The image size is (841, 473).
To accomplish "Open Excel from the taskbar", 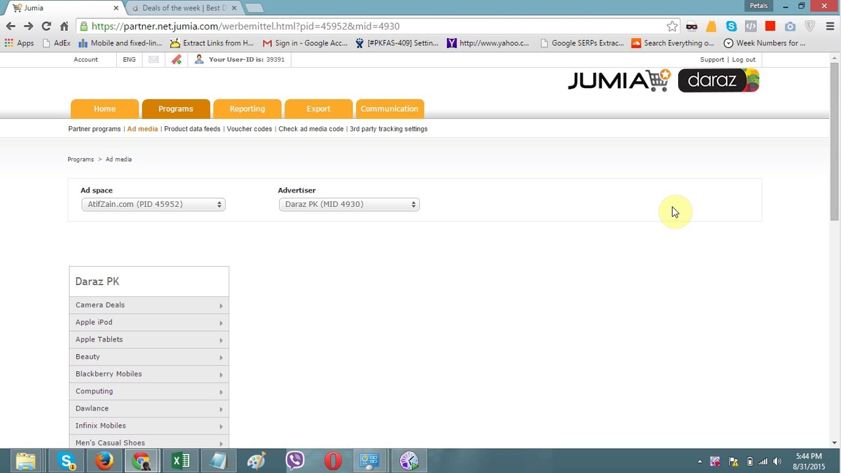I will click(180, 461).
